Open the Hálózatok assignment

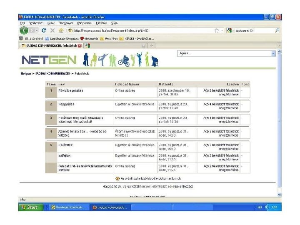point(65,145)
